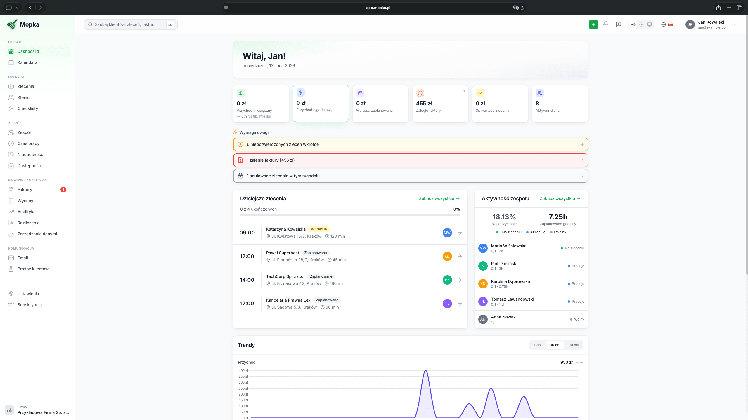Screen dimensions: 748x420
Task: Open 1 anulowane zlecenia alert
Action: [x=410, y=176]
